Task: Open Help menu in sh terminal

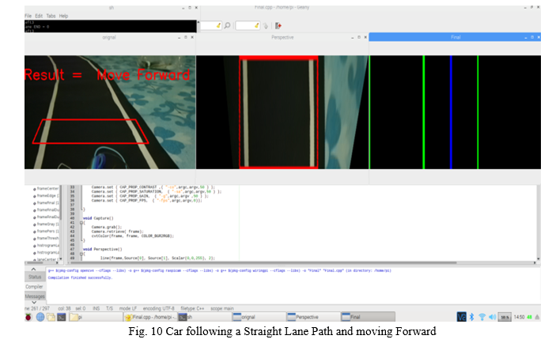Action: [x=64, y=16]
